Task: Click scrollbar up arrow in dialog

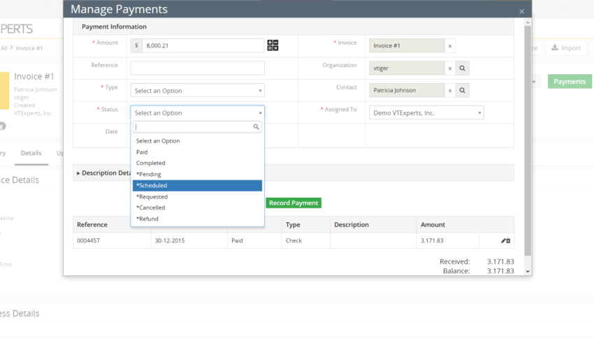Action: pos(528,23)
